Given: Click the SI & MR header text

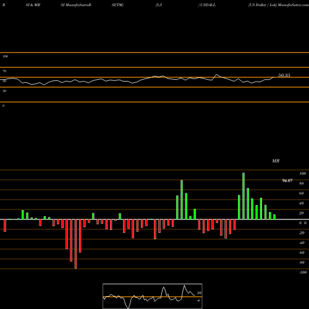Looking at the screenshot, I should (33, 5).
